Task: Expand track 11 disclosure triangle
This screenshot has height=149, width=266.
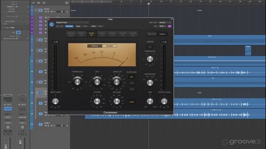Action: (x=37, y=50)
